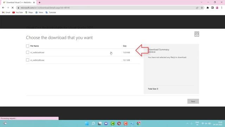Check the File Name select-all checkbox
Viewport: 225px width, 127px height.
point(27,46)
